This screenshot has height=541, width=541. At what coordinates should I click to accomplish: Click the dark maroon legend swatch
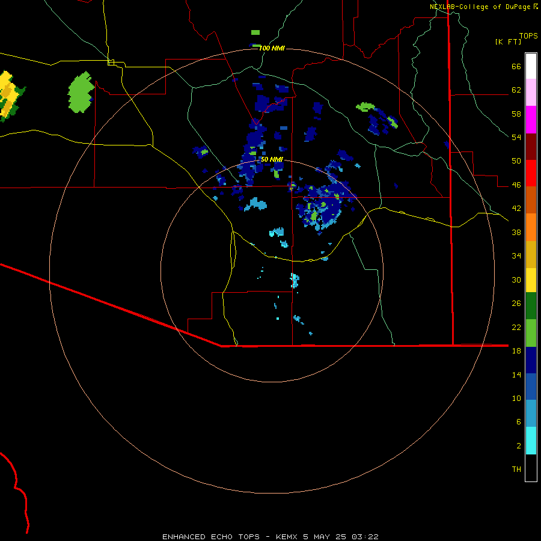coord(531,147)
